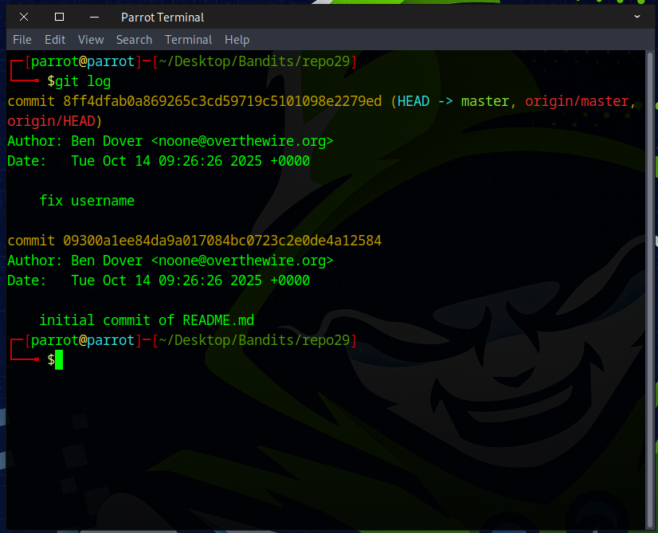Click the square maximize icon in title bar

59,17
